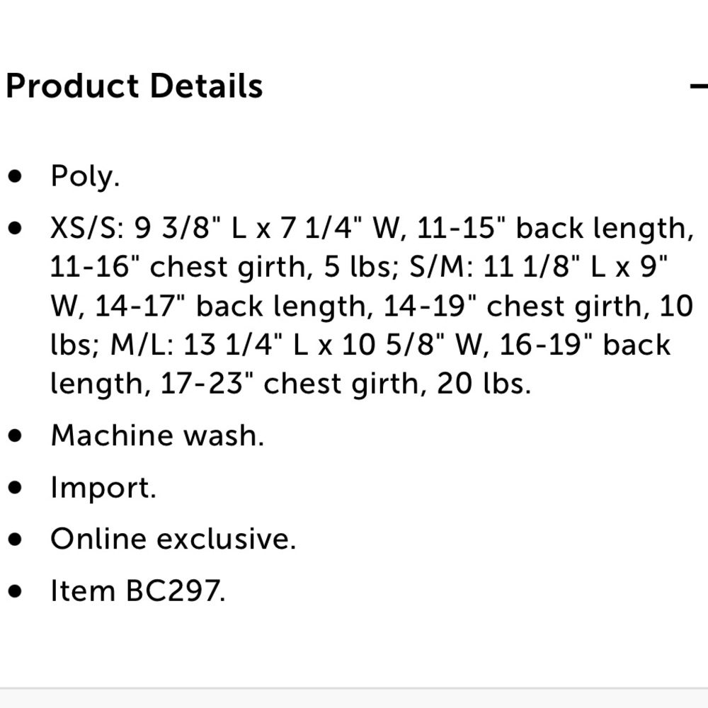
Task: Click the bullet before Import
Action: pos(16,487)
